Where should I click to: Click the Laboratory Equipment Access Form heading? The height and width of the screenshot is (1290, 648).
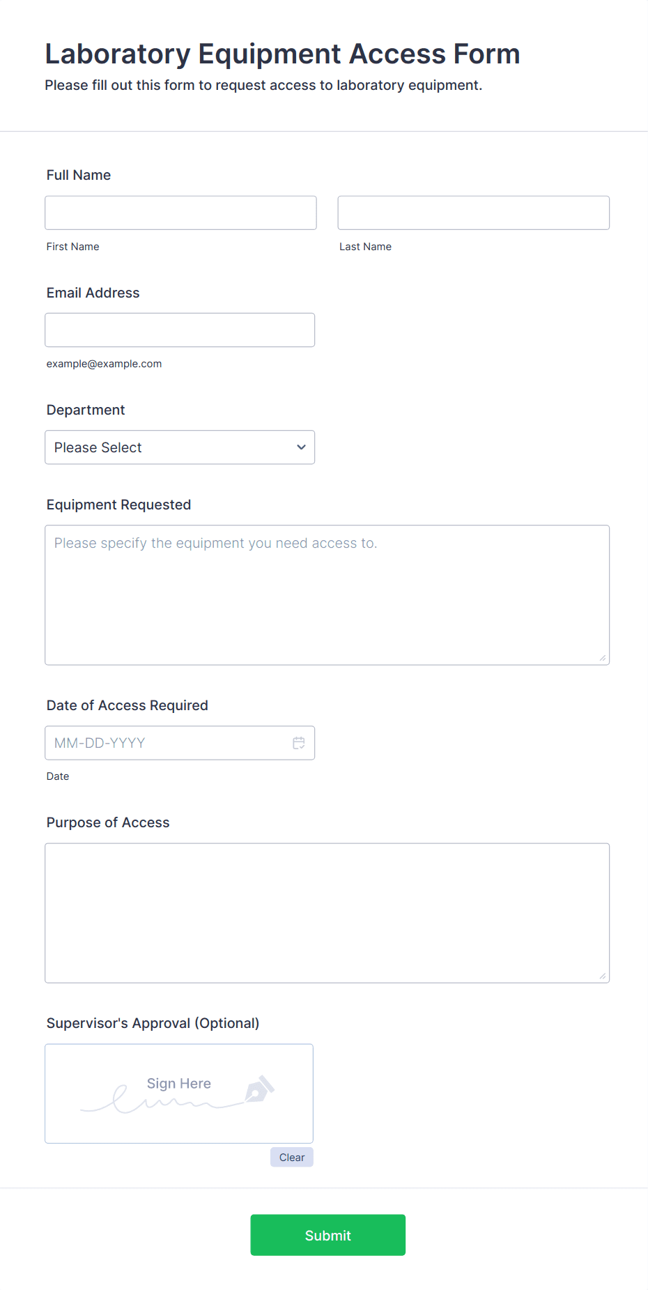pyautogui.click(x=282, y=54)
